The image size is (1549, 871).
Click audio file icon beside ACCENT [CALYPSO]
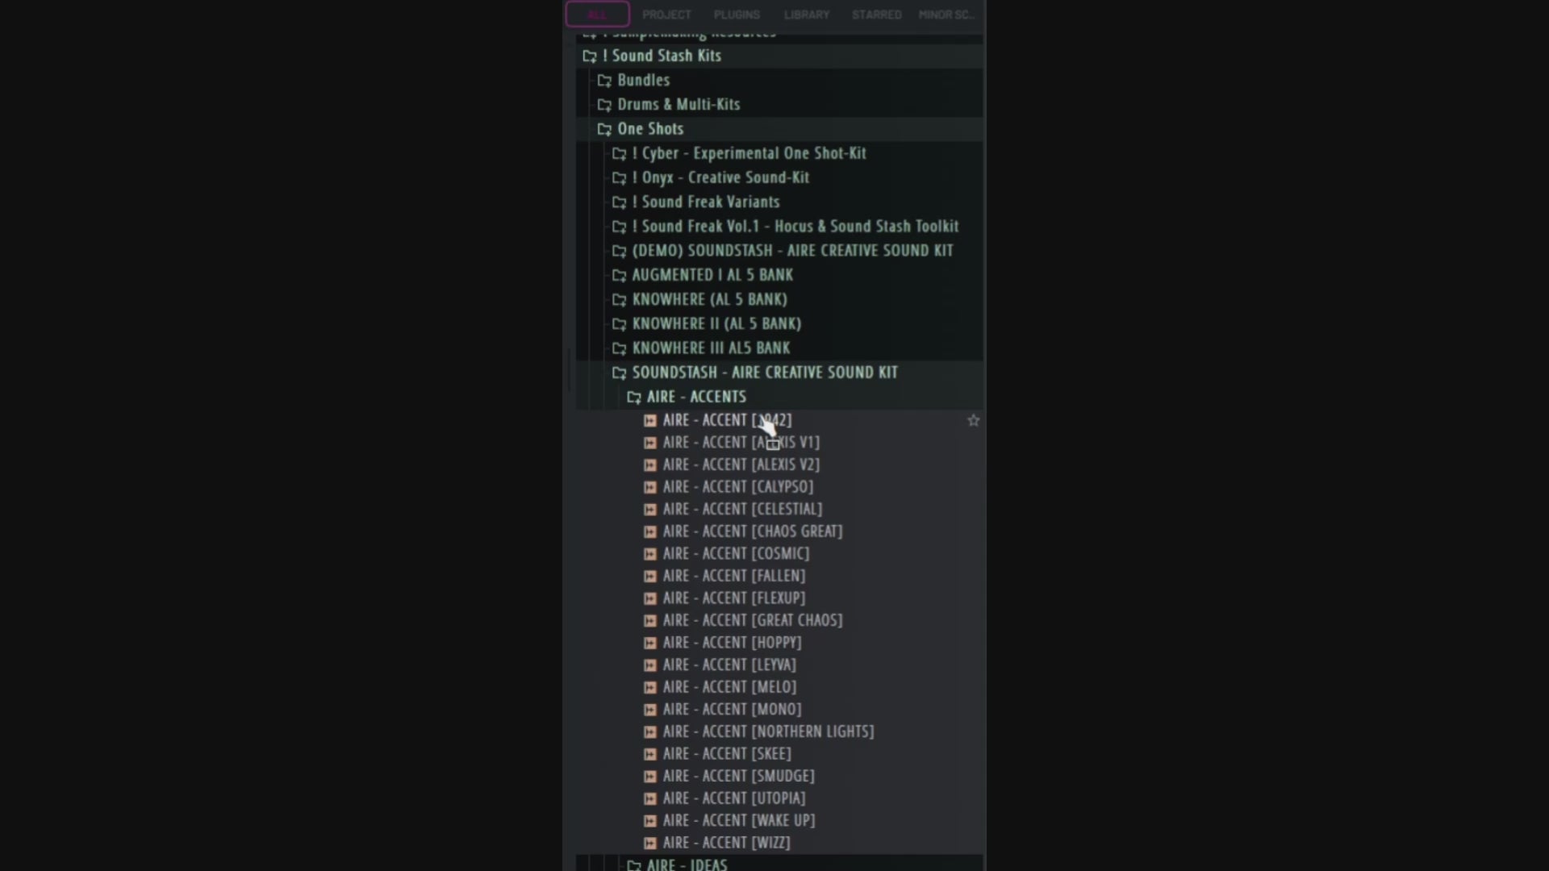point(650,487)
